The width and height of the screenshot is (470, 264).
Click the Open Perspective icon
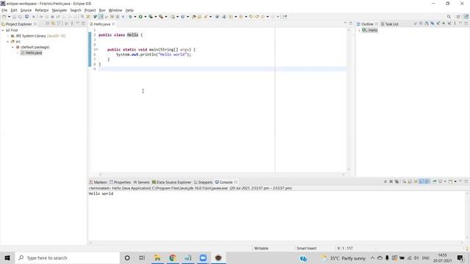(458, 17)
